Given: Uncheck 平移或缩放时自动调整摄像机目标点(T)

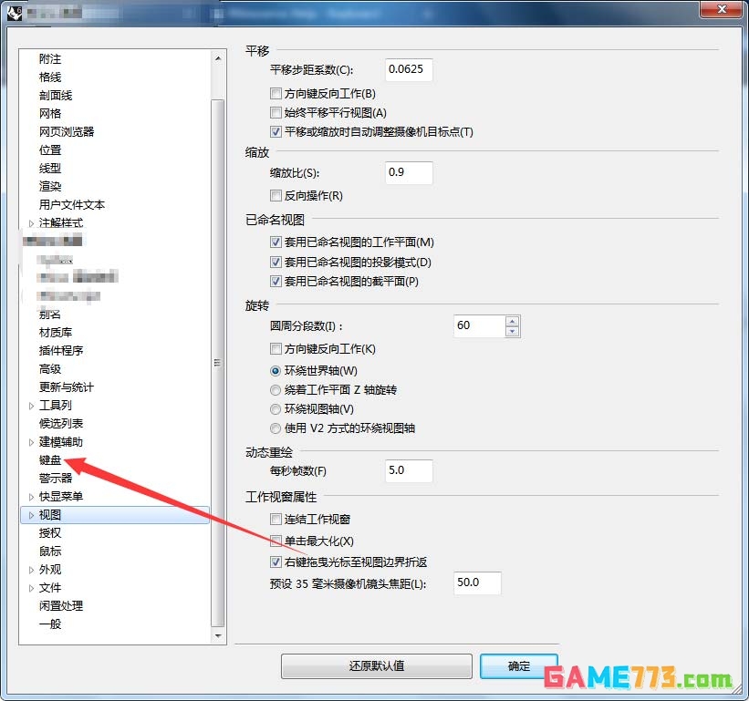Looking at the screenshot, I should pos(276,131).
